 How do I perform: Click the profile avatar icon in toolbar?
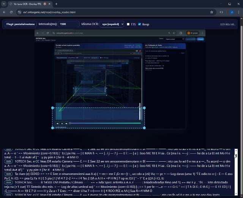(231, 12)
